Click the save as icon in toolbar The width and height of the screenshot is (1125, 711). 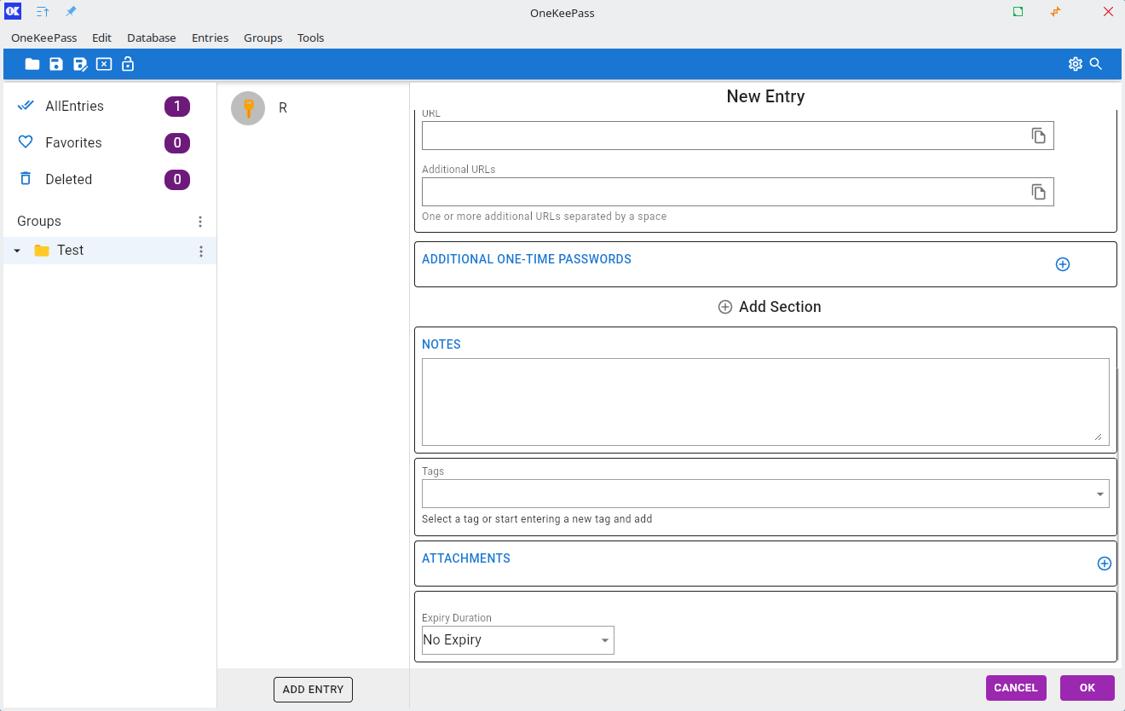point(80,64)
